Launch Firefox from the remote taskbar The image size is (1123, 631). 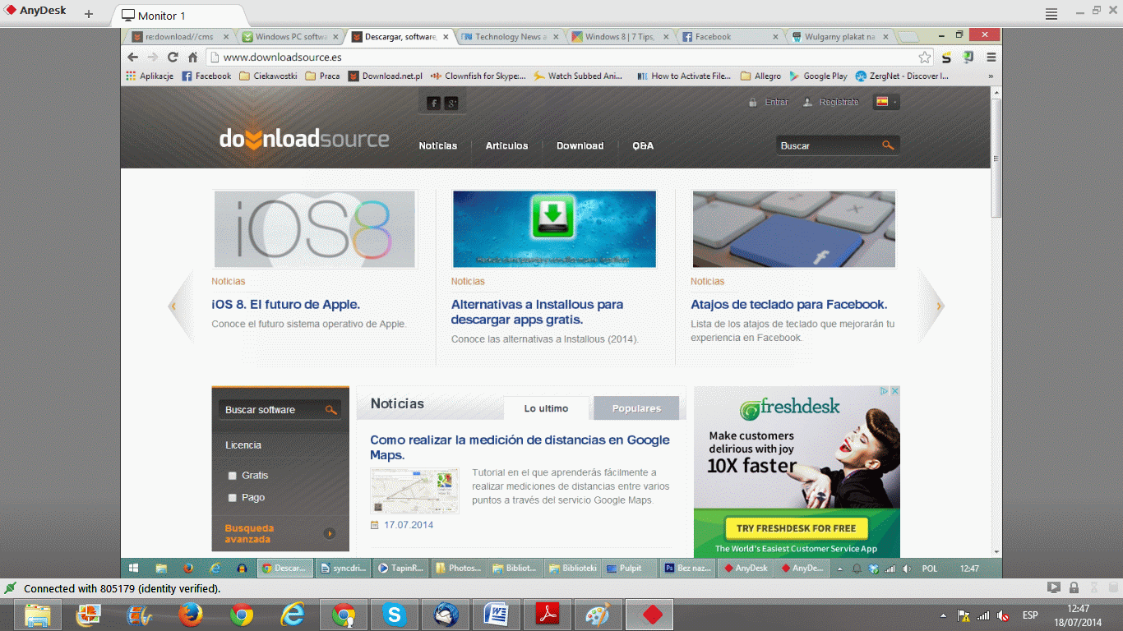[187, 568]
